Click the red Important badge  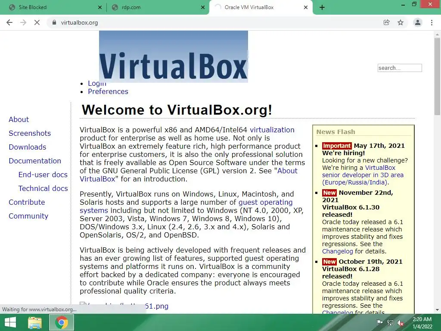coord(337,146)
